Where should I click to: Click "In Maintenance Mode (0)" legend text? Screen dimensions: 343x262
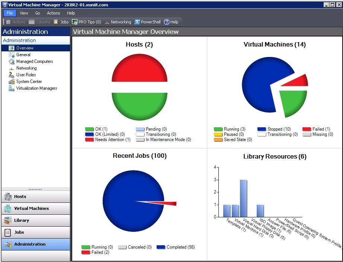[x=169, y=140]
